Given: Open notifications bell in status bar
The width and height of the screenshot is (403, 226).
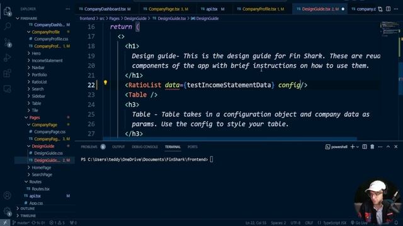Looking at the screenshot, I should 396,223.
